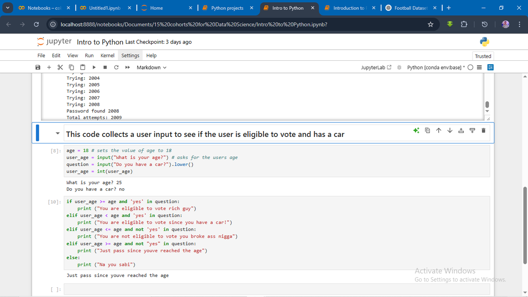Click the 'Just pass since youve reached' output
Screen dimensions: 528x297
tap(117, 275)
